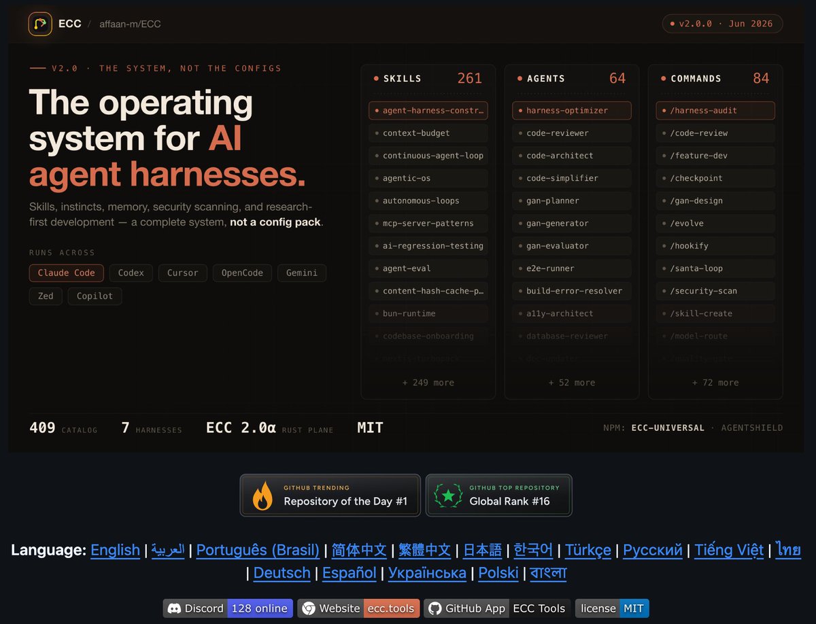This screenshot has height=624, width=816.
Task: Select the Codex harness chip
Action: (131, 273)
